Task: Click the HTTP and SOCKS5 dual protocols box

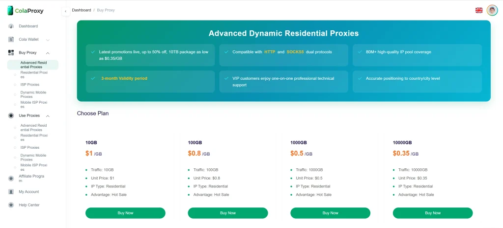Action: 283,55
